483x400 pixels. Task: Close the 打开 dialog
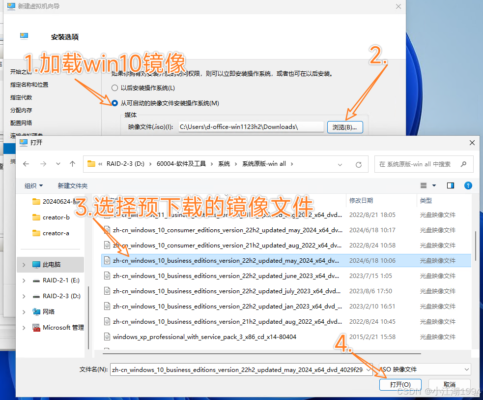(472, 143)
